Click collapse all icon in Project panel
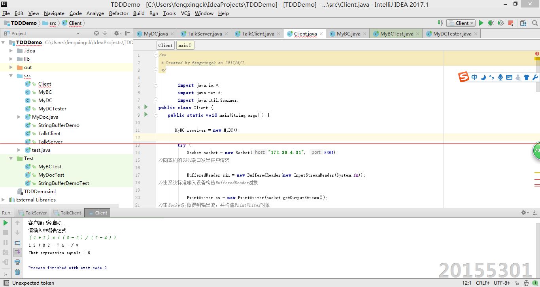Viewport: 540px width, 287px height. point(105,34)
